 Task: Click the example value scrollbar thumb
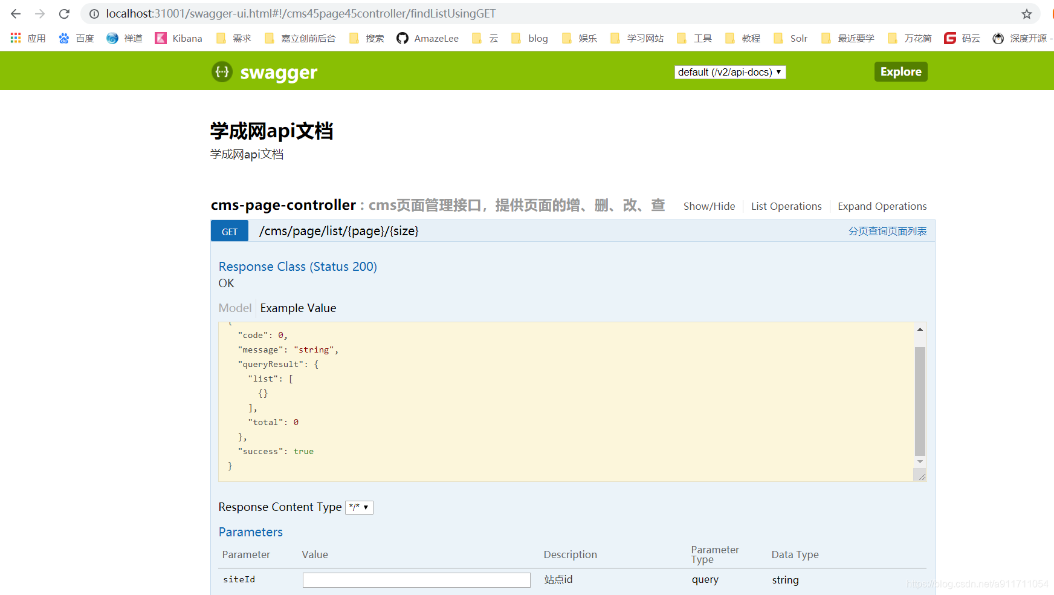pyautogui.click(x=920, y=401)
